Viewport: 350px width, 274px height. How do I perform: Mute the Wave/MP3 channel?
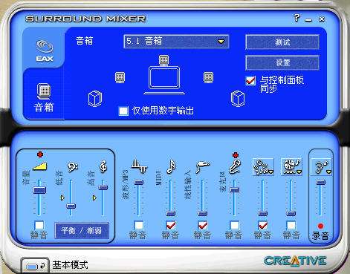pyautogui.click(x=138, y=226)
